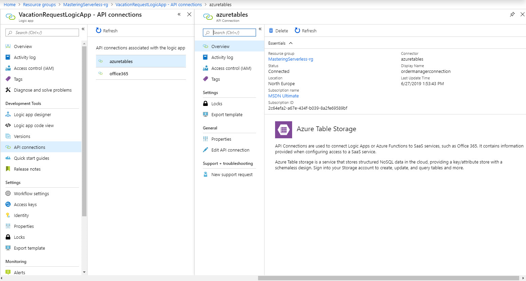Refresh the azuretables API connection
The image size is (526, 281).
[x=306, y=31]
